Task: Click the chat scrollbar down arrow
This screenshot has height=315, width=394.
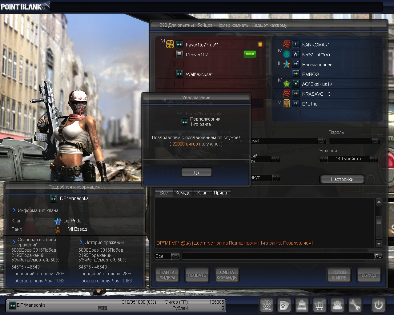Action: click(379, 244)
